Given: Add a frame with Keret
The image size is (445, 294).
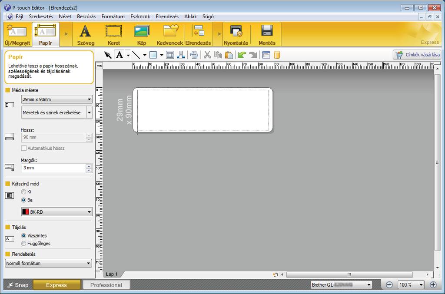Looking at the screenshot, I should pyautogui.click(x=113, y=35).
